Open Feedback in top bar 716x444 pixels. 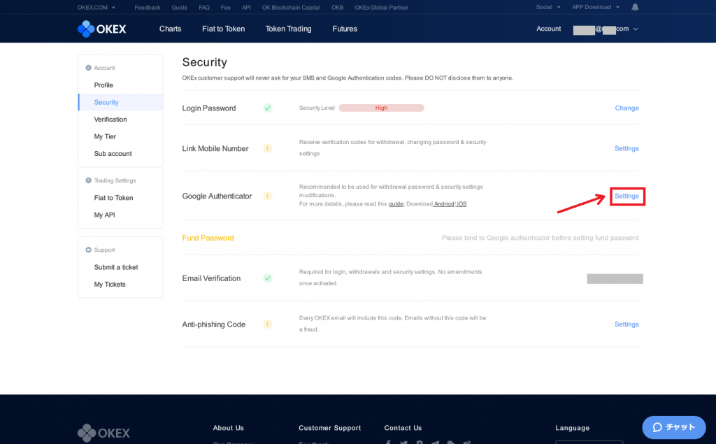(147, 7)
